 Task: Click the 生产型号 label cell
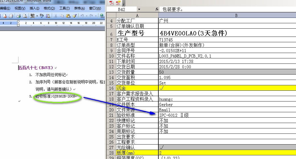[137, 33]
